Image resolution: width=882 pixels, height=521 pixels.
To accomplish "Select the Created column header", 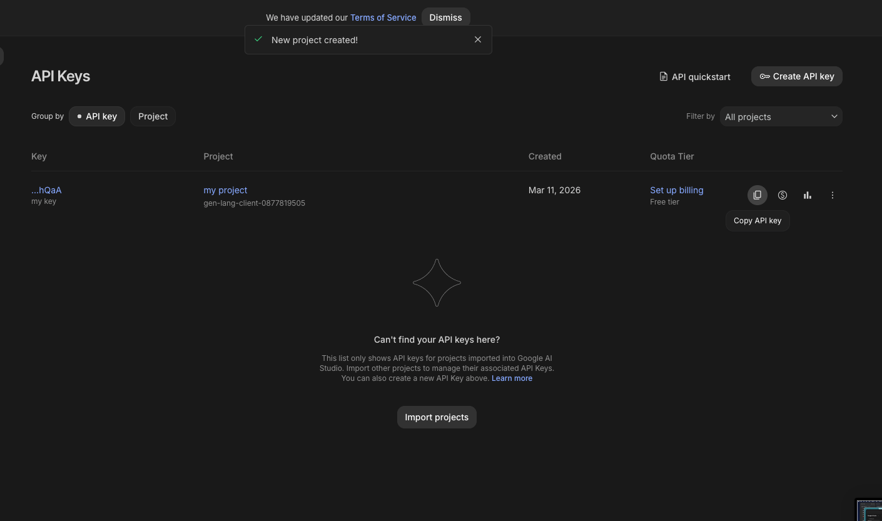I will (x=545, y=156).
